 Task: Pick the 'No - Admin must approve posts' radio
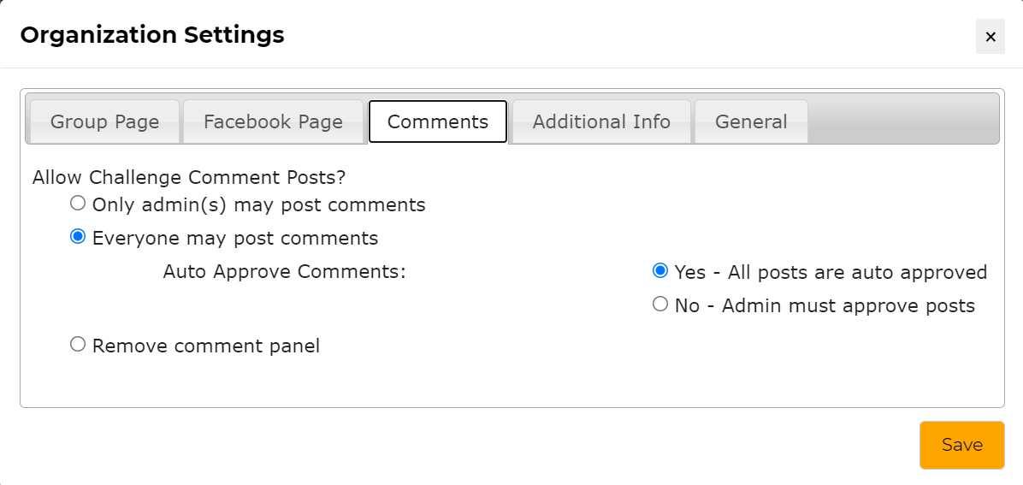(x=660, y=305)
